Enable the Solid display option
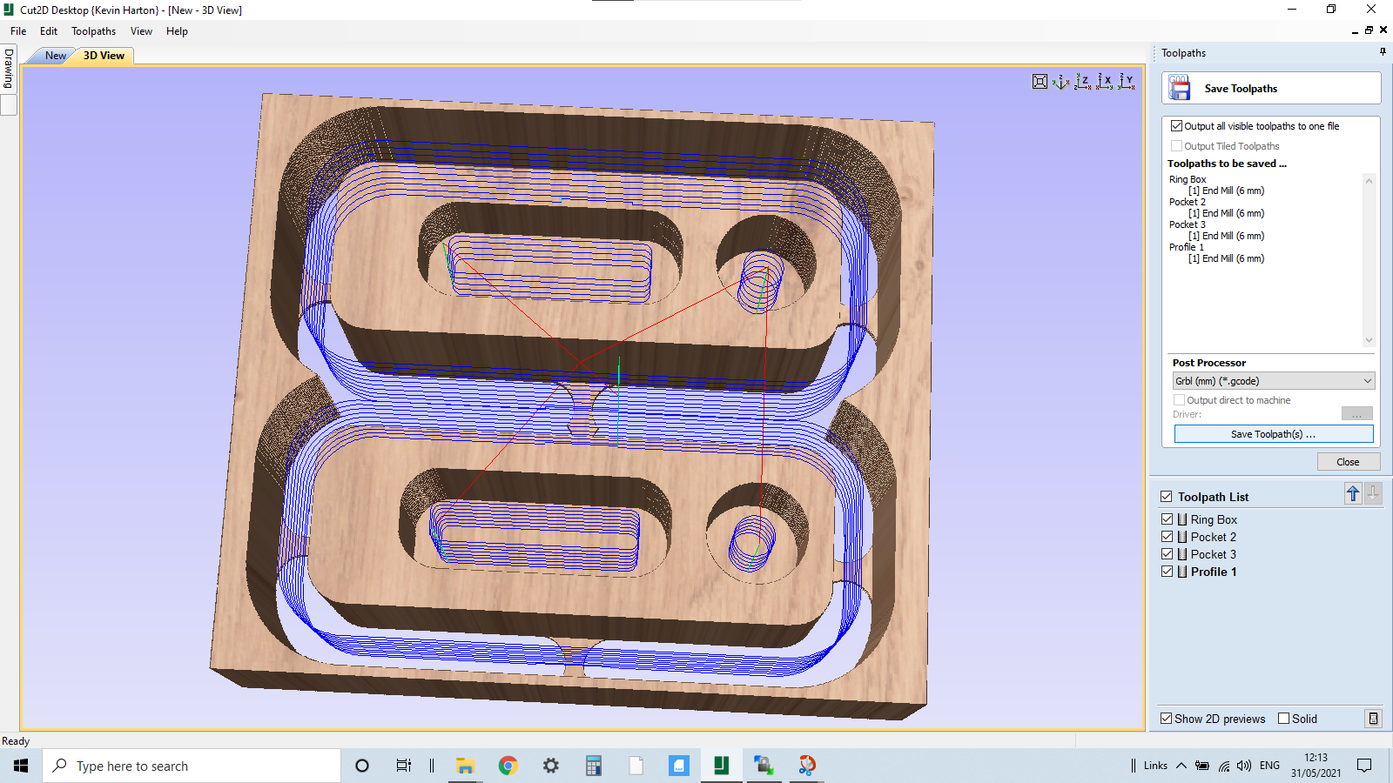 [1283, 718]
